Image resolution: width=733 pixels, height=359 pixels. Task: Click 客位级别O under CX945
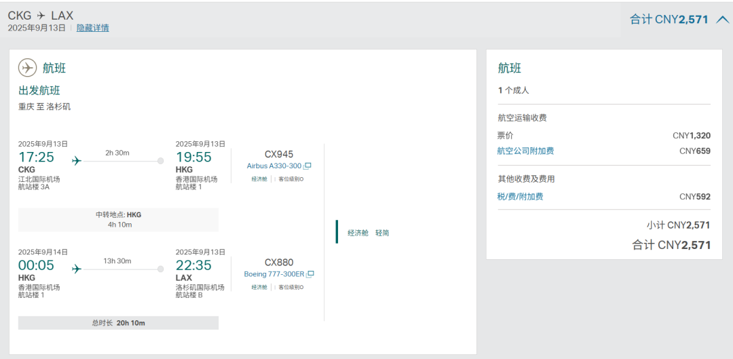pos(290,179)
